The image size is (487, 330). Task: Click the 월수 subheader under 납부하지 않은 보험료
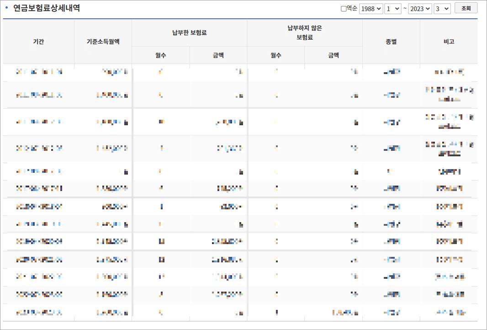pos(276,55)
